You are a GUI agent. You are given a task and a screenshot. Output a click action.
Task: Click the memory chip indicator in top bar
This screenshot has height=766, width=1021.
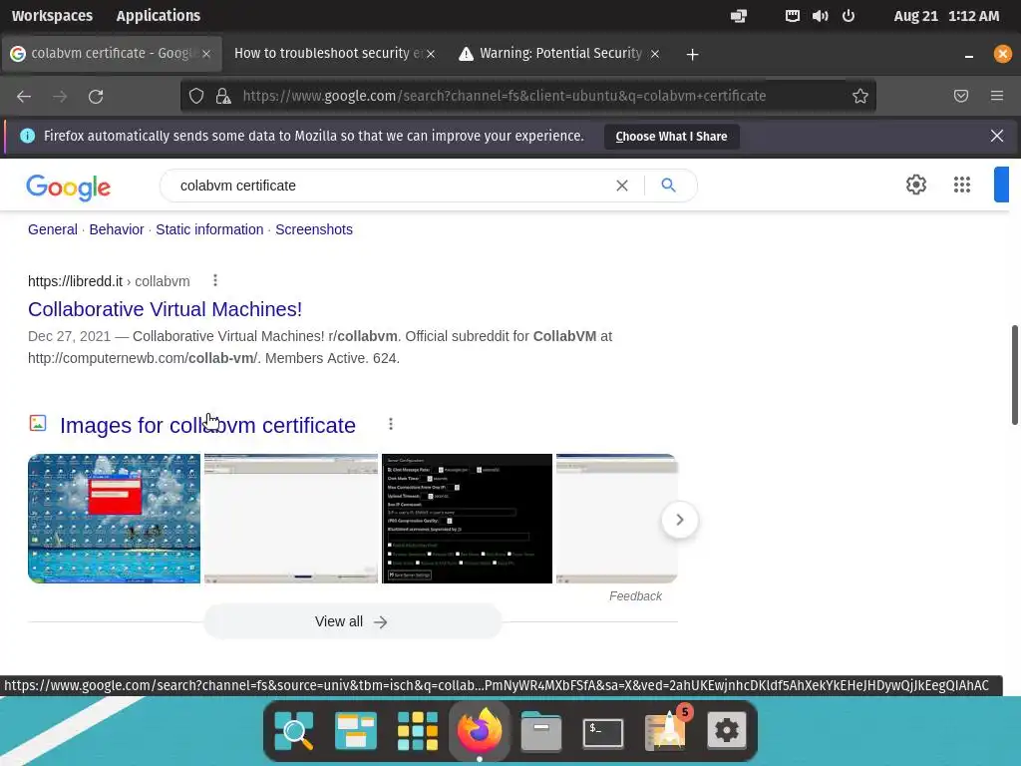point(792,16)
